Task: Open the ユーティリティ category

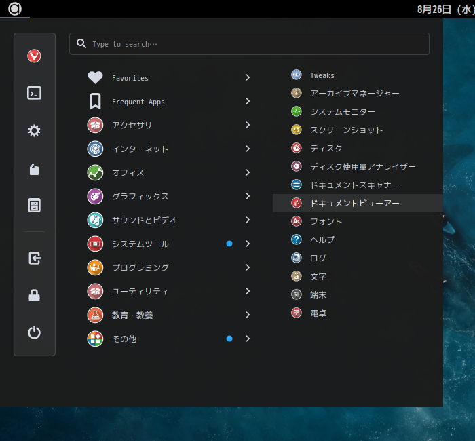Action: pos(170,291)
